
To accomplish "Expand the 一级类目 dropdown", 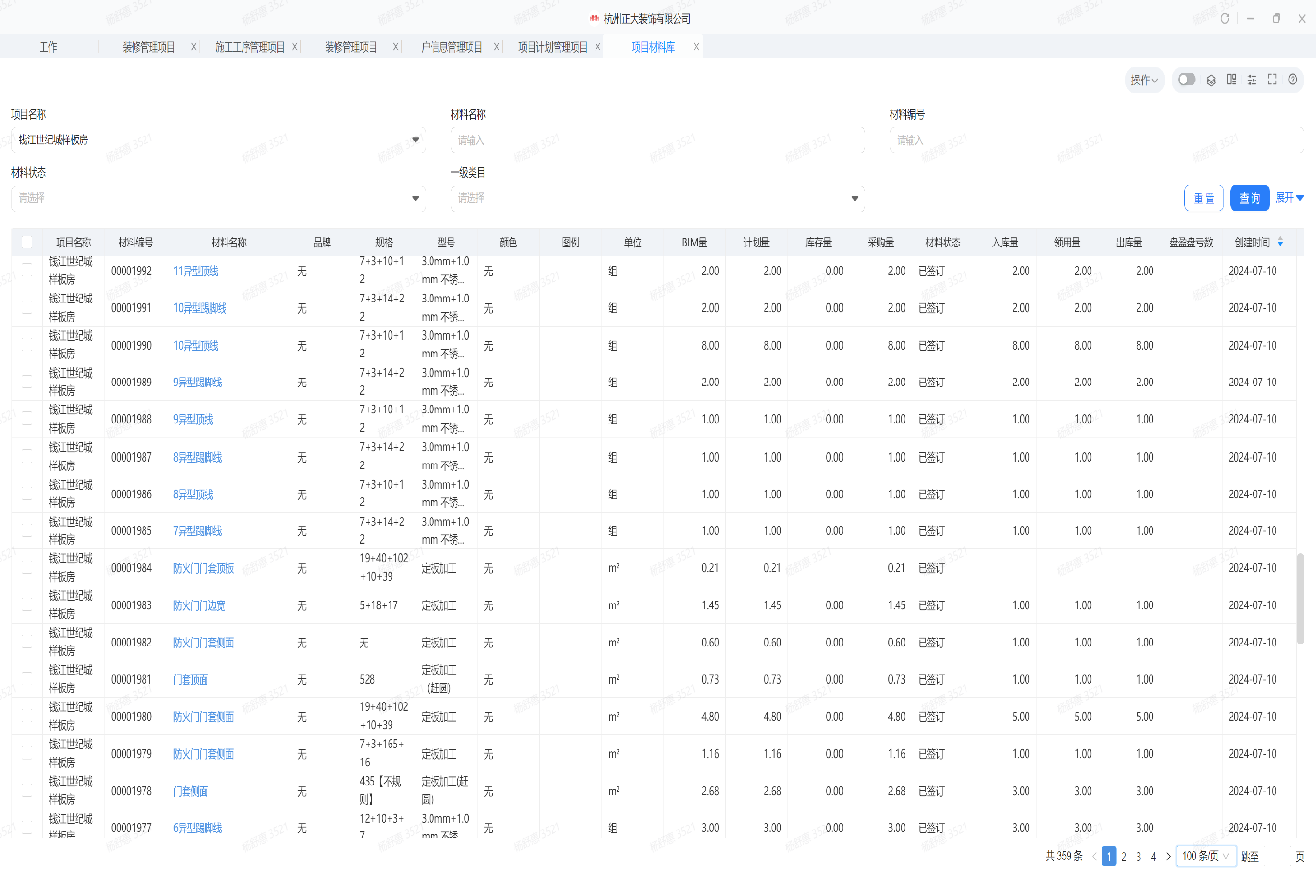I will coord(657,199).
